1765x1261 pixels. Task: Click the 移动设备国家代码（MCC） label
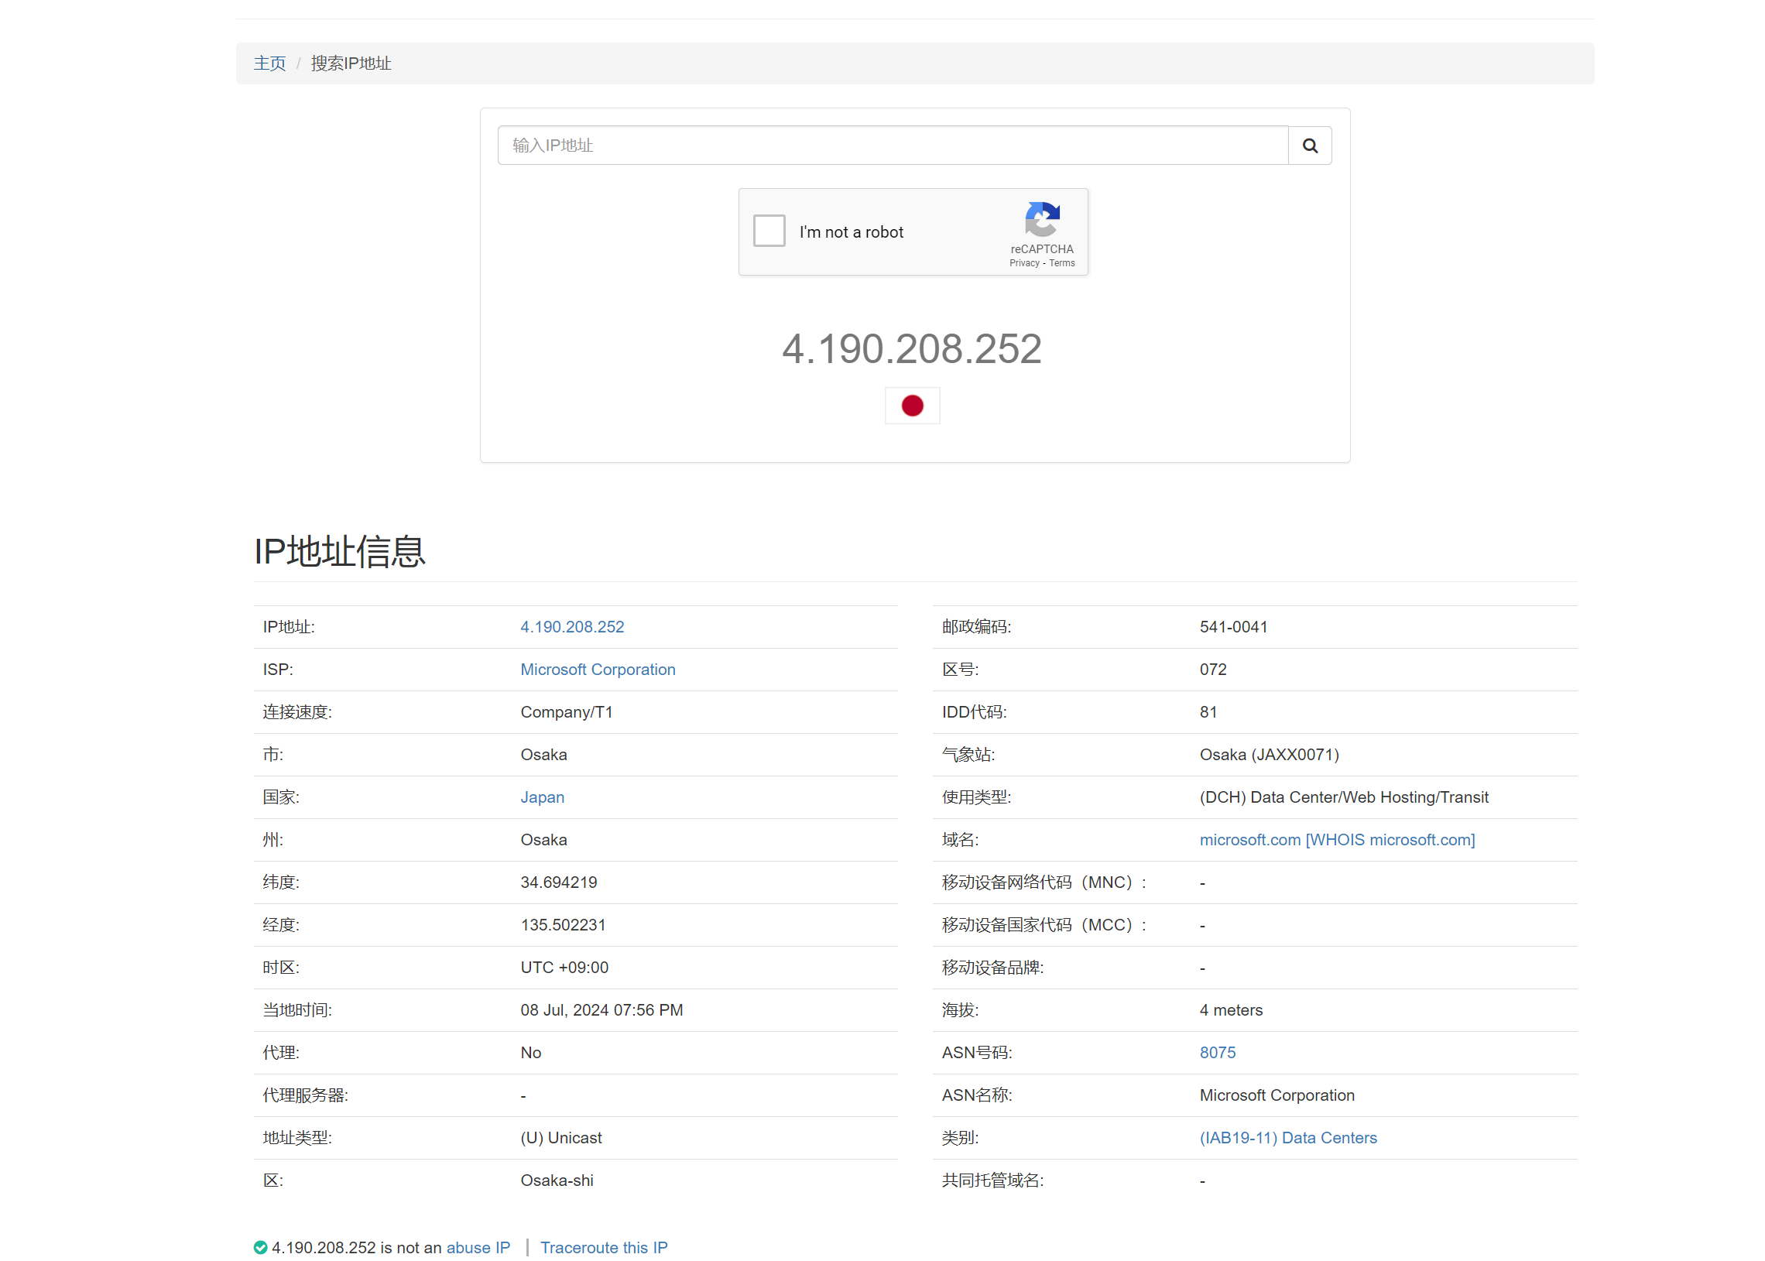pyautogui.click(x=1044, y=925)
